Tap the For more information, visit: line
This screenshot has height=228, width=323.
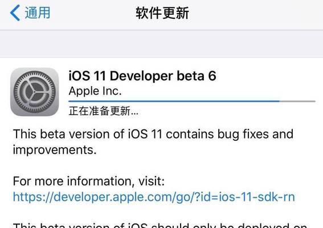pos(89,181)
